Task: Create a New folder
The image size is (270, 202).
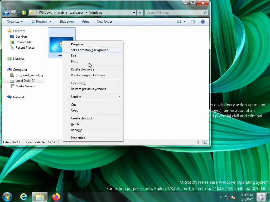Action: tap(104, 22)
